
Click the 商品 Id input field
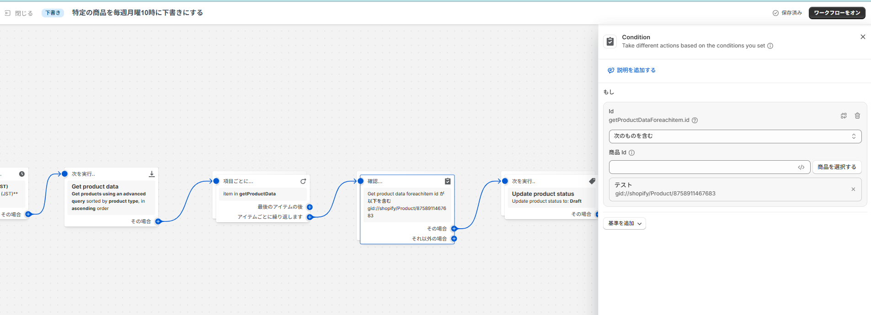point(709,167)
